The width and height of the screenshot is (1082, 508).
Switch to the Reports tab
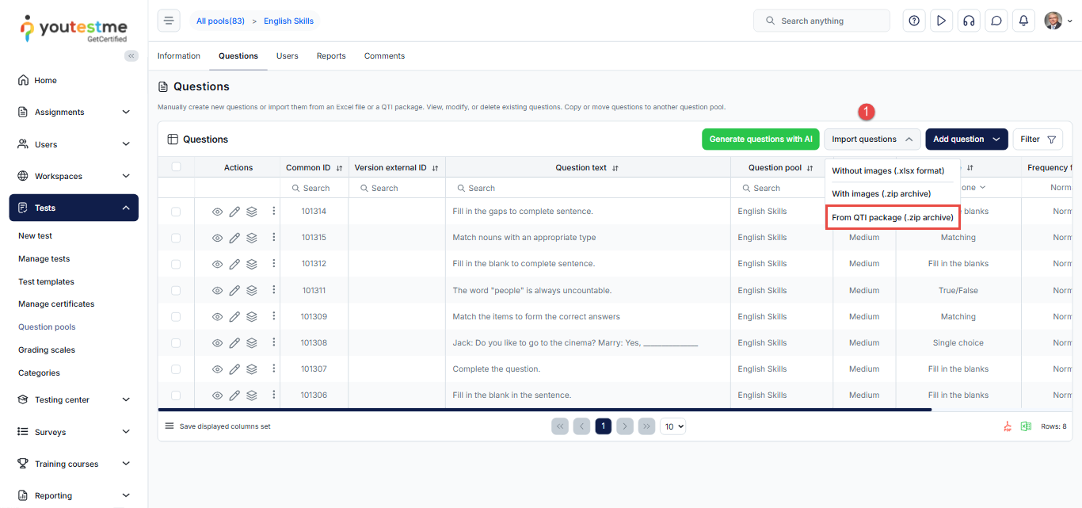coord(331,56)
